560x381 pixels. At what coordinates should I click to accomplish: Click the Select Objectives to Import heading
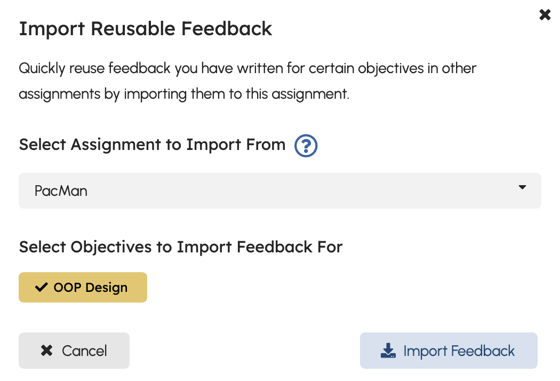[x=180, y=247]
